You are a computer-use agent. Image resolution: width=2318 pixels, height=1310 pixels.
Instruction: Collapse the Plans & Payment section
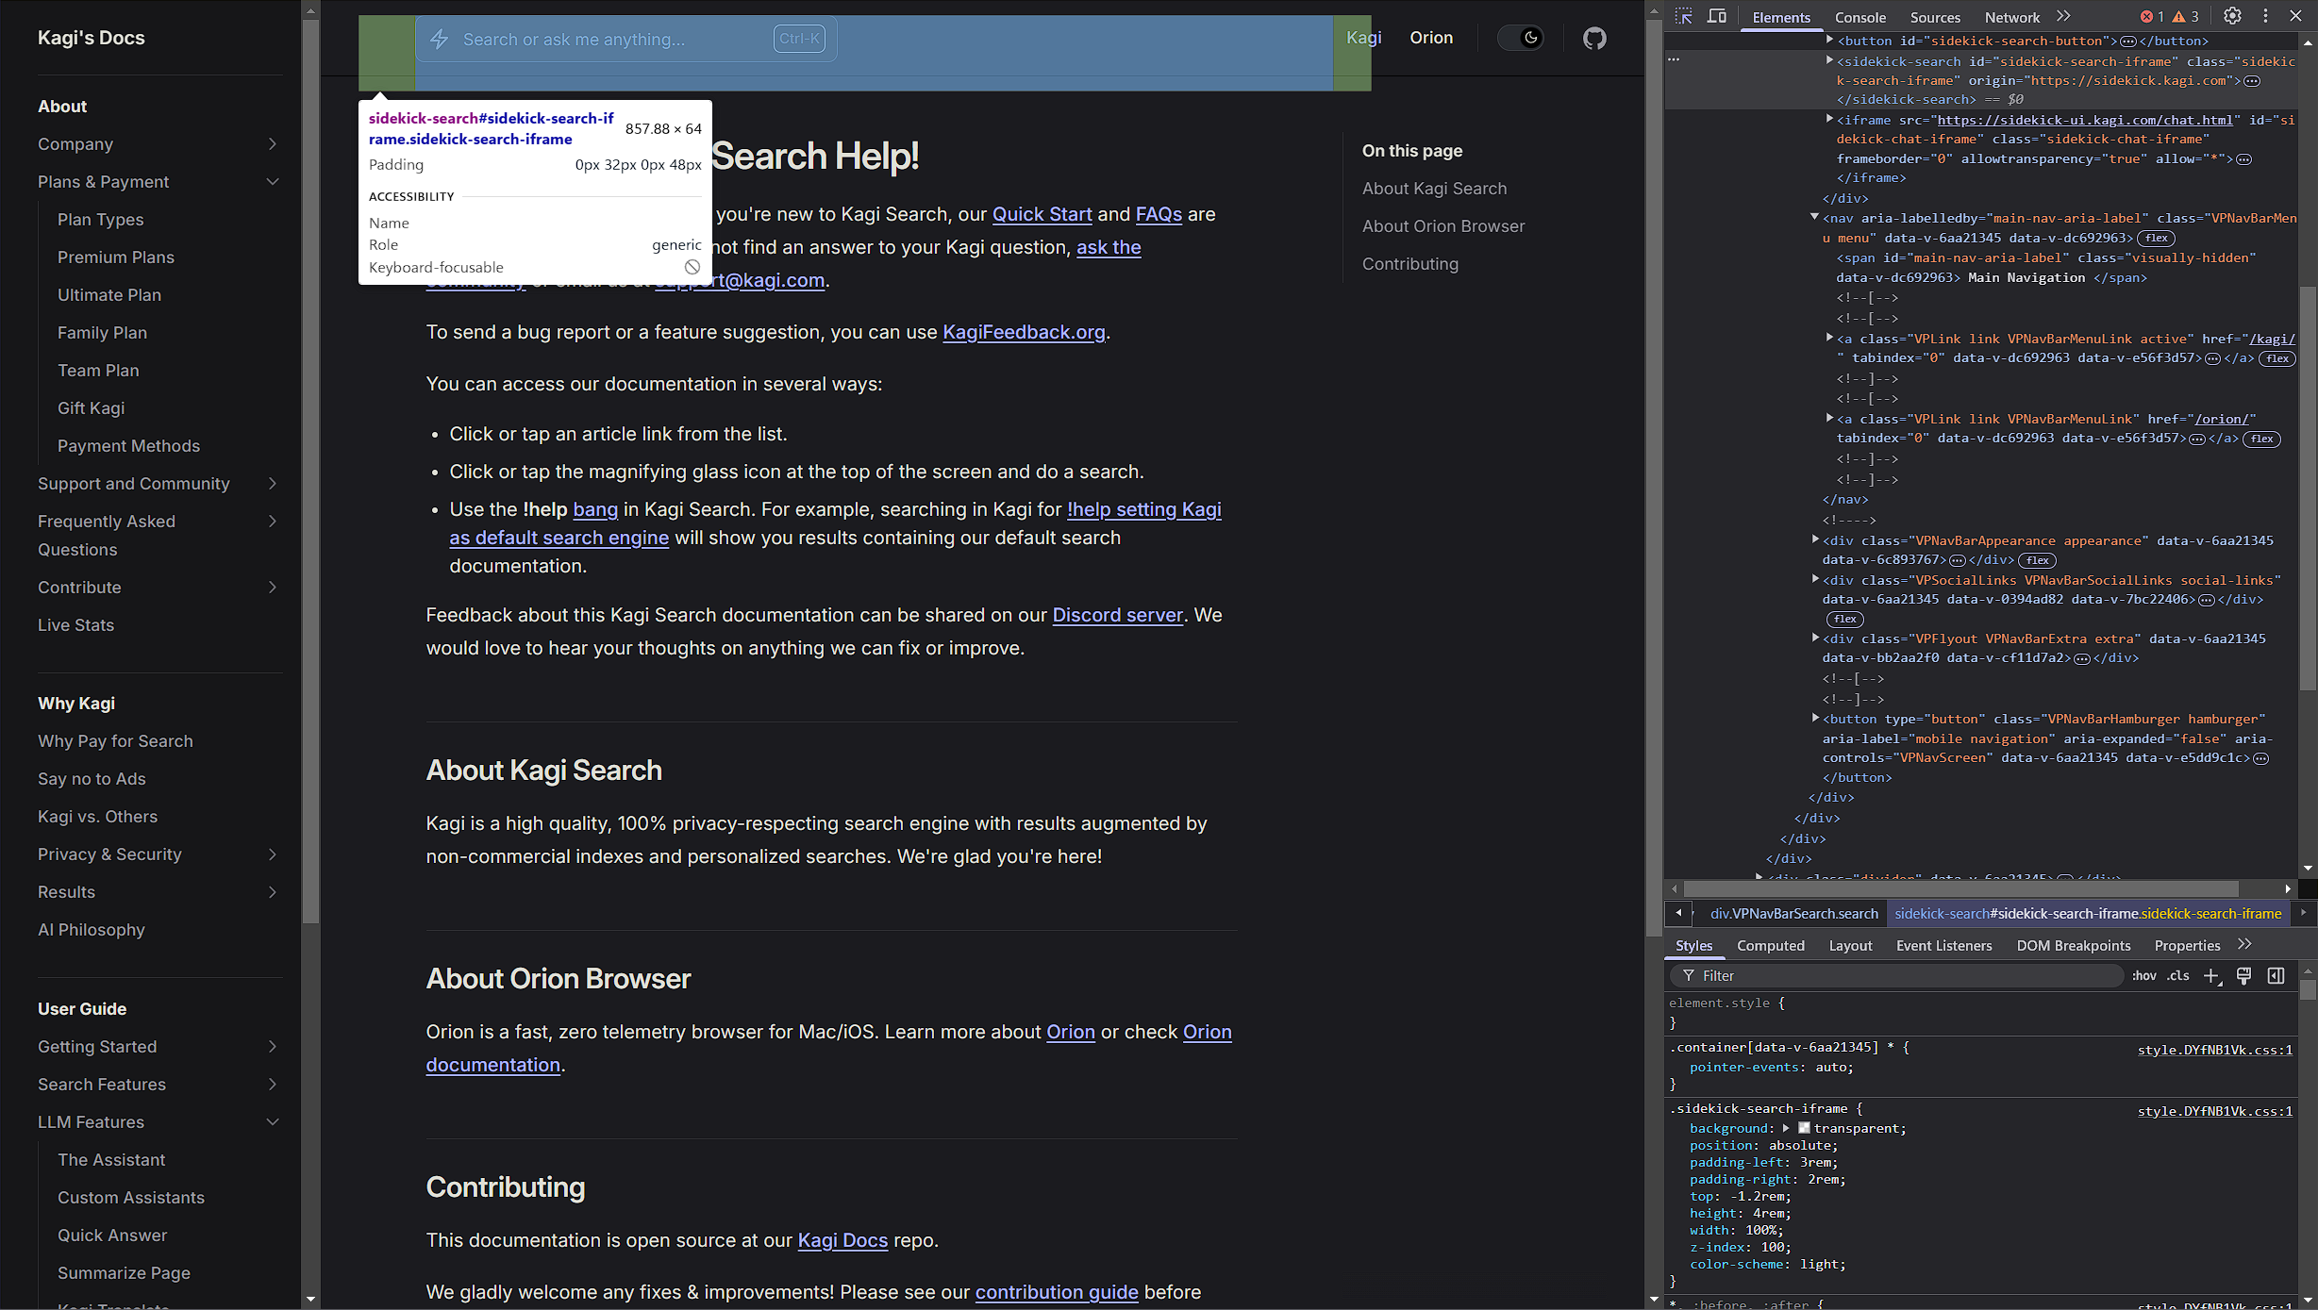click(x=273, y=182)
